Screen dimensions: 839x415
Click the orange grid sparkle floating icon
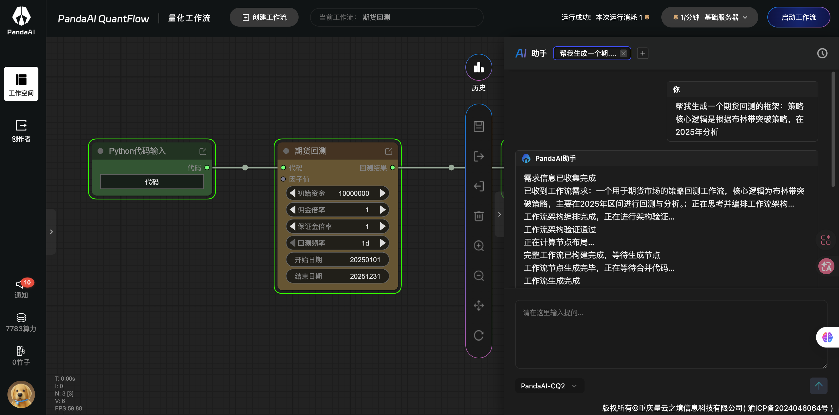826,240
